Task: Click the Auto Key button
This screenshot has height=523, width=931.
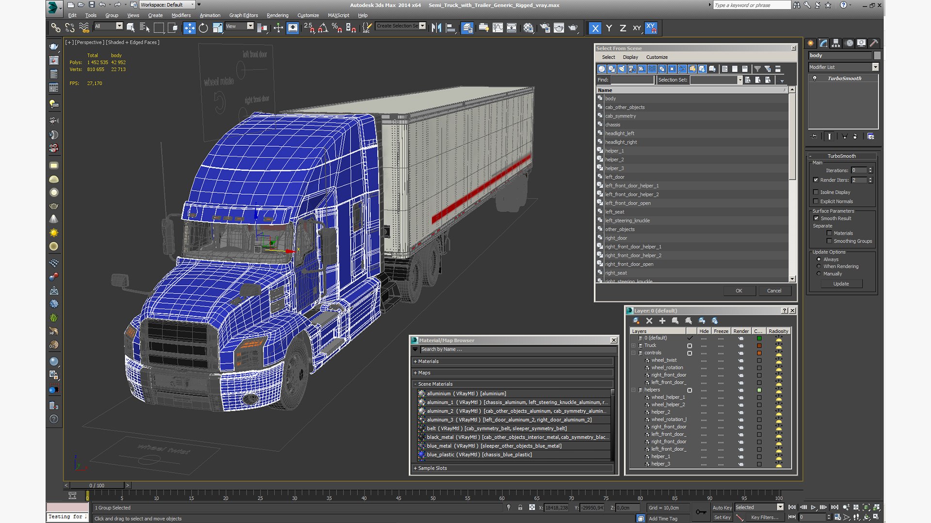Action: (x=722, y=508)
